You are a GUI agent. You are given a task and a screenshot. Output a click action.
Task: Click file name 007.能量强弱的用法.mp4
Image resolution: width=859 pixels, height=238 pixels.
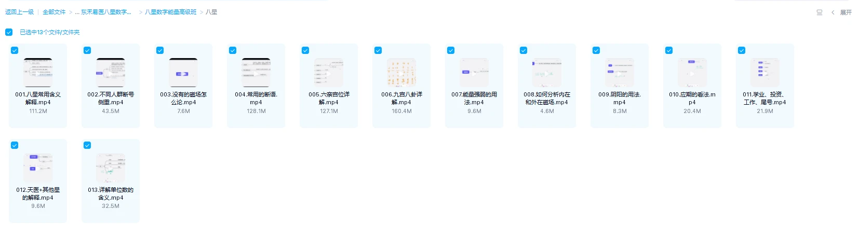(x=474, y=99)
